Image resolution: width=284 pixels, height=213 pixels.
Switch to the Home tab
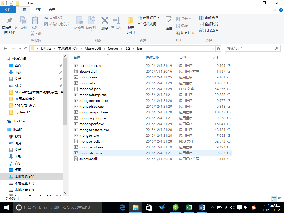pos(23,10)
